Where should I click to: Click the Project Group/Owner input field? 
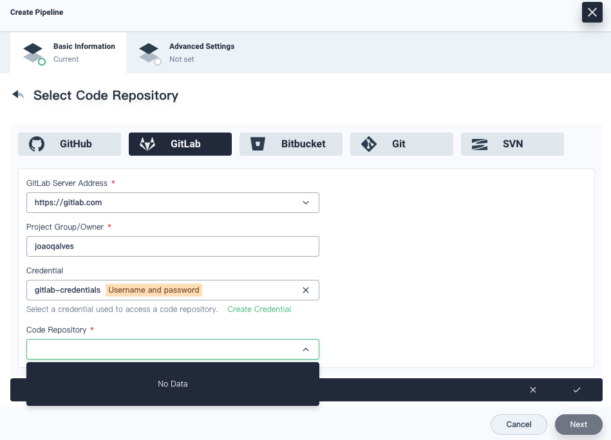click(173, 246)
